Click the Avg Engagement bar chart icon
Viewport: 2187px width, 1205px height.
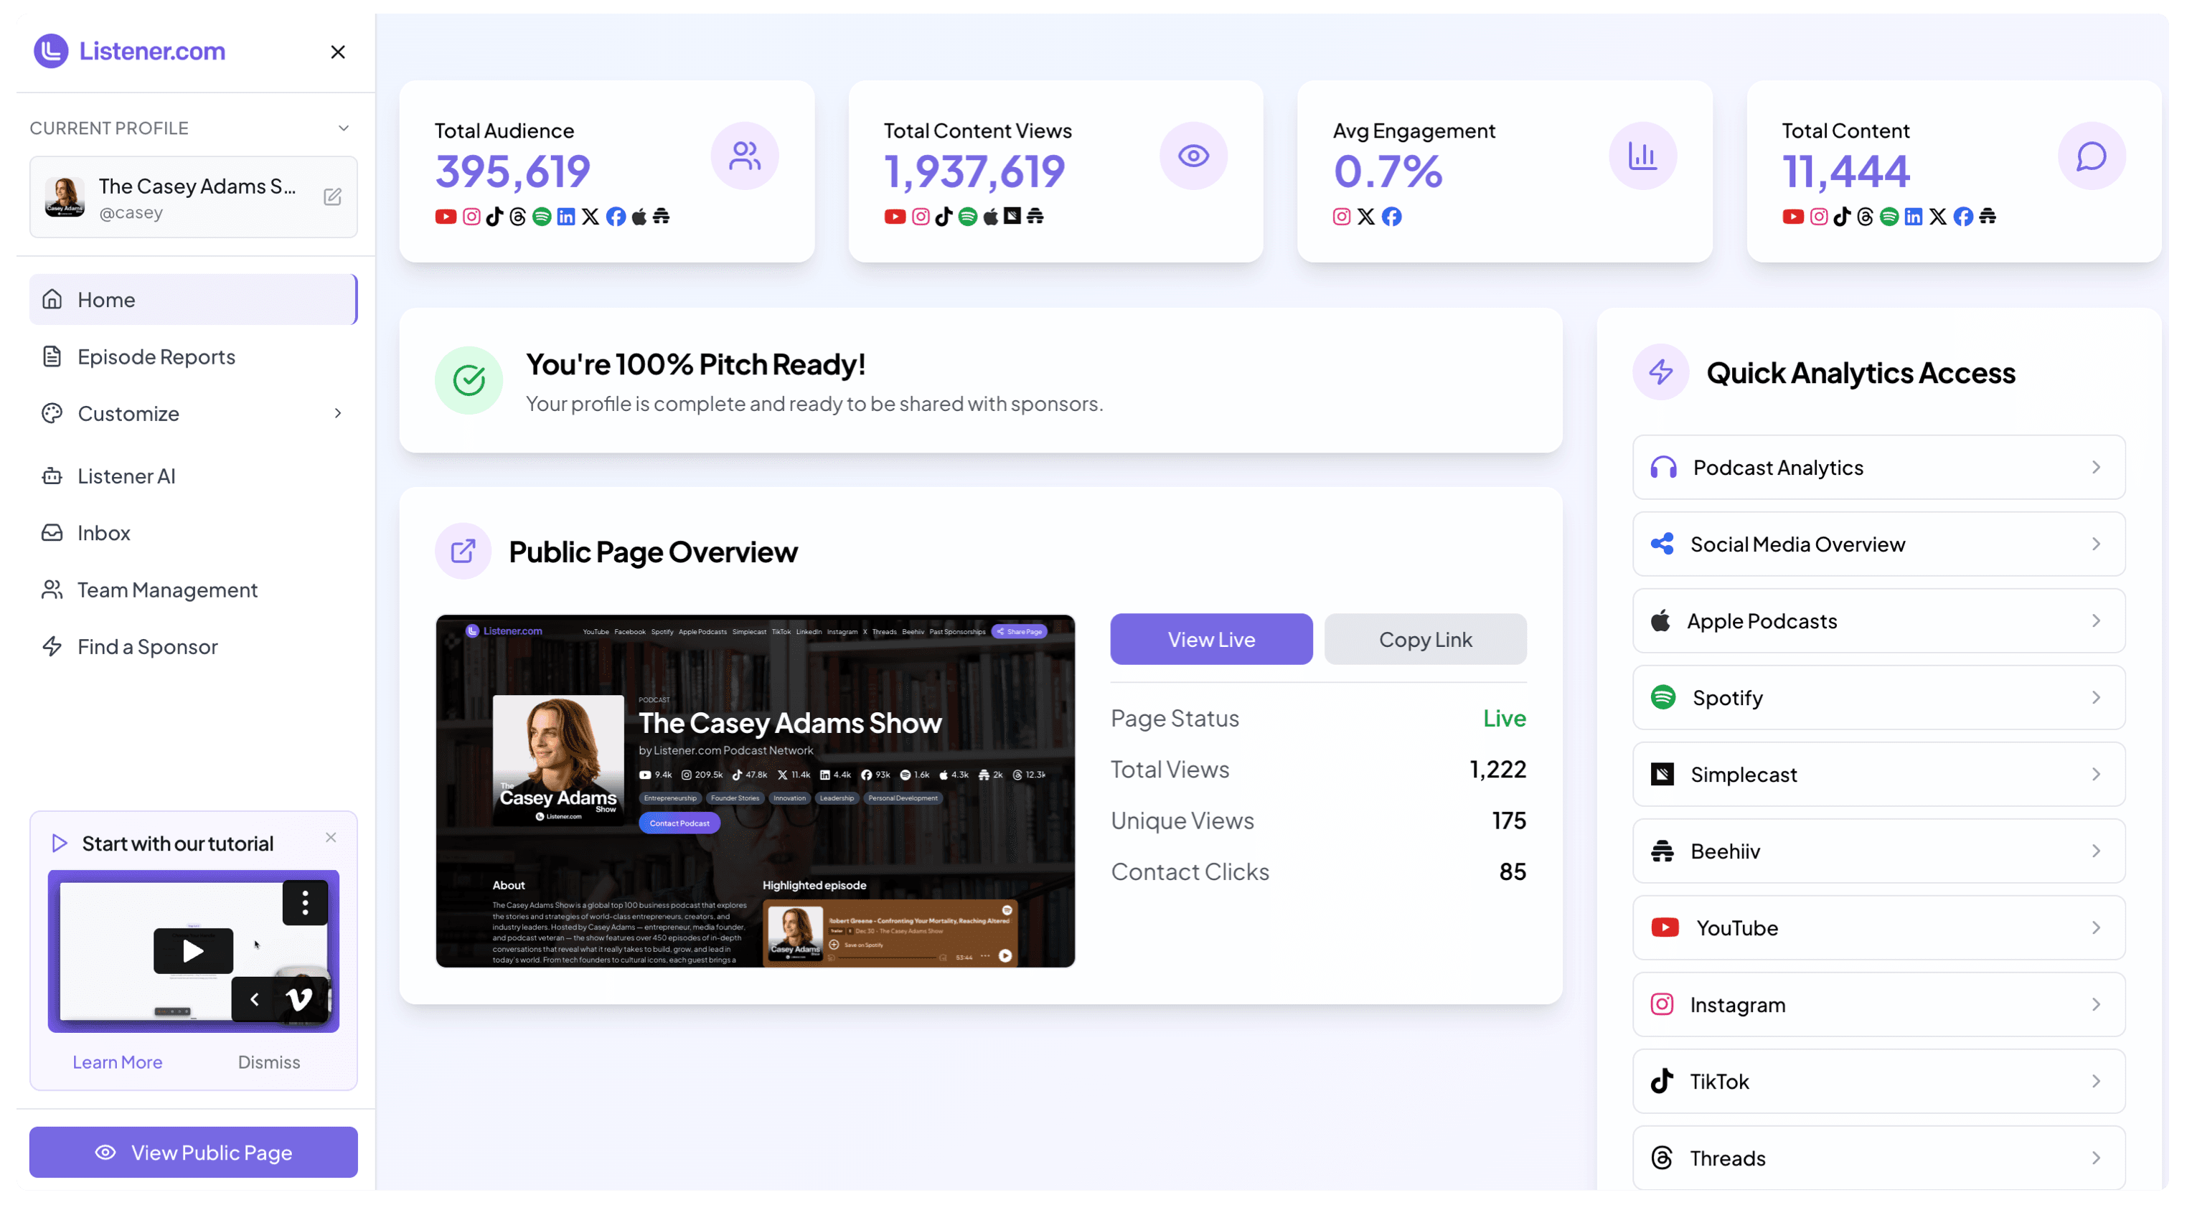click(x=1643, y=156)
